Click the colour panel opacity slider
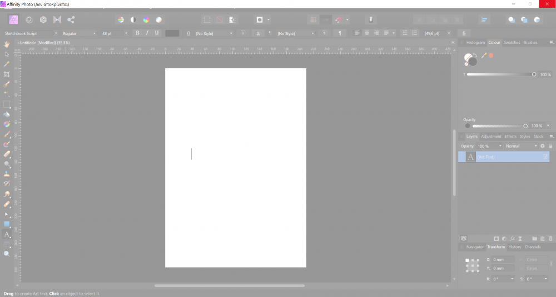The image size is (556, 297). tap(499, 126)
